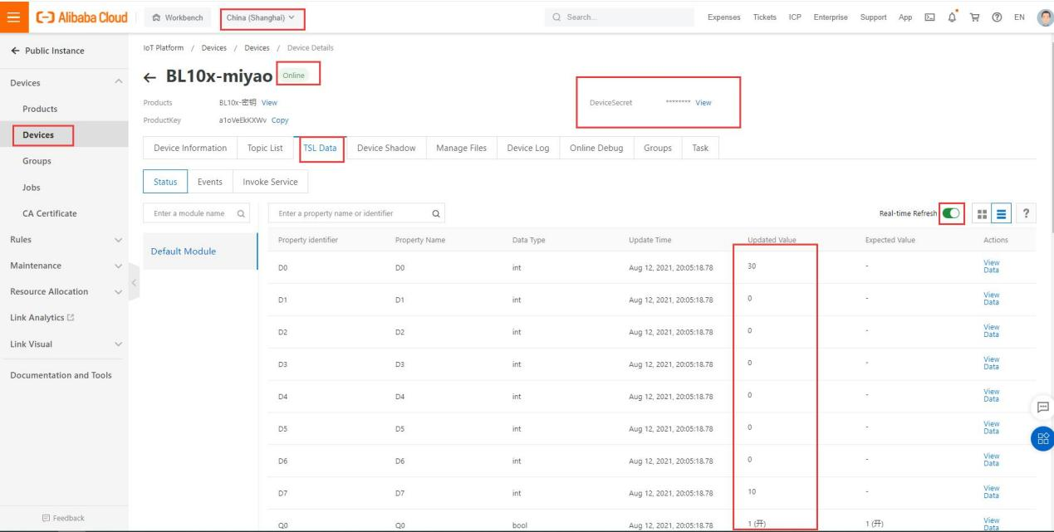This screenshot has height=532, width=1054.
Task: Click Feedback at sidebar bottom
Action: point(64,518)
